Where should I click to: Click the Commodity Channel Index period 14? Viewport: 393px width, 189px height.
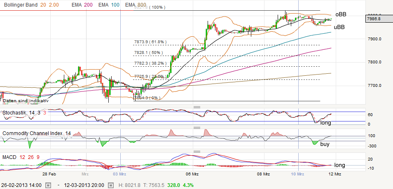coord(68,133)
